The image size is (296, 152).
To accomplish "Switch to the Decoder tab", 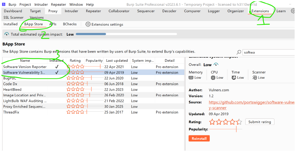I will click(x=169, y=11).
